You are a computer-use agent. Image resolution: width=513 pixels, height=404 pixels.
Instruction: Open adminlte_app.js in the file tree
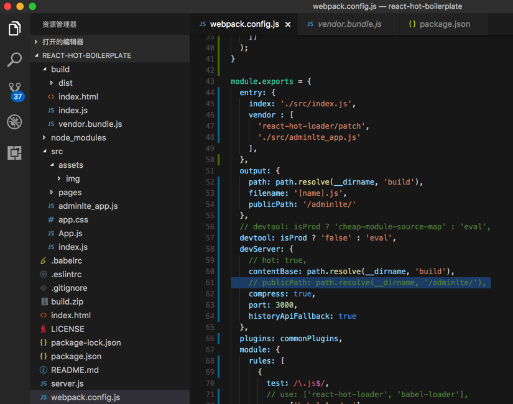coord(88,206)
